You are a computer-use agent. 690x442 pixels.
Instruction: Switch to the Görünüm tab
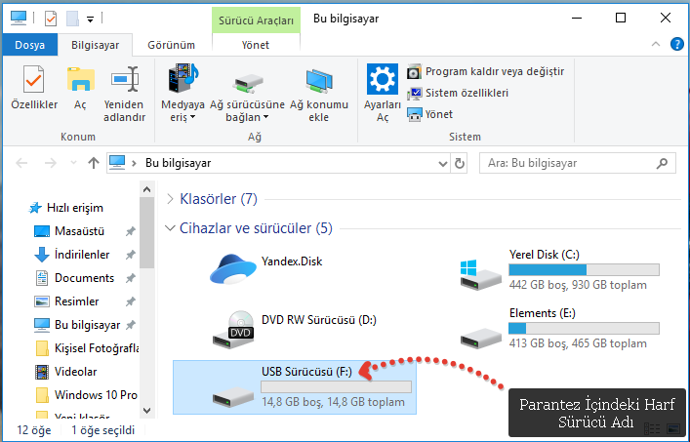point(171,45)
